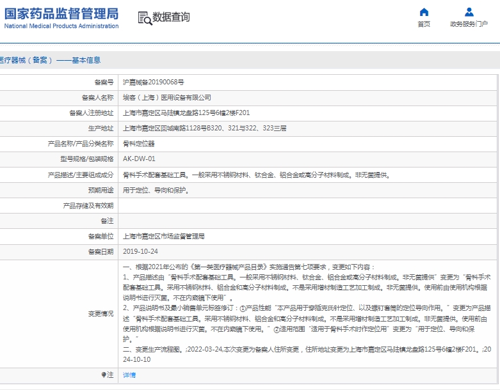Click the home (首页) house icon
This screenshot has height=390, width=500.
[x=424, y=12]
